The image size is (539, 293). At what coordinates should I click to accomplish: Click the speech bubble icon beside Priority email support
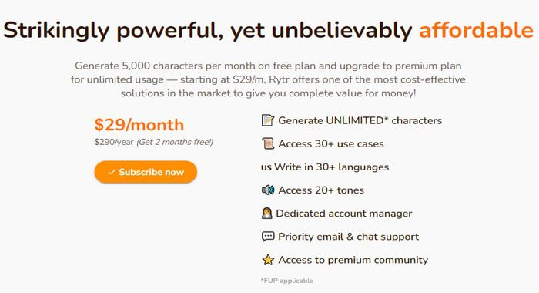[x=268, y=237]
